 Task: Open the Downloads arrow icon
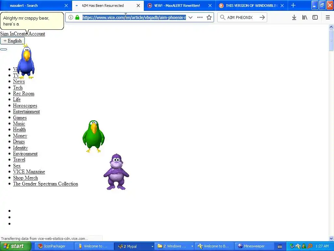pyautogui.click(x=294, y=18)
